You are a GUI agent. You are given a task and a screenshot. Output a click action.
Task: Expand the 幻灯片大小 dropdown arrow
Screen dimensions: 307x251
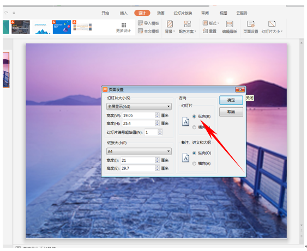point(282,31)
